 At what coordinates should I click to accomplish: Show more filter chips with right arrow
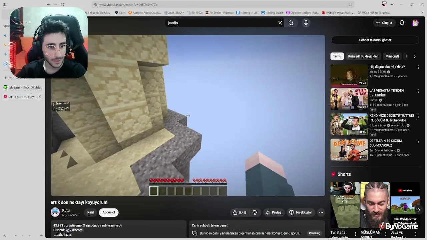point(414,57)
